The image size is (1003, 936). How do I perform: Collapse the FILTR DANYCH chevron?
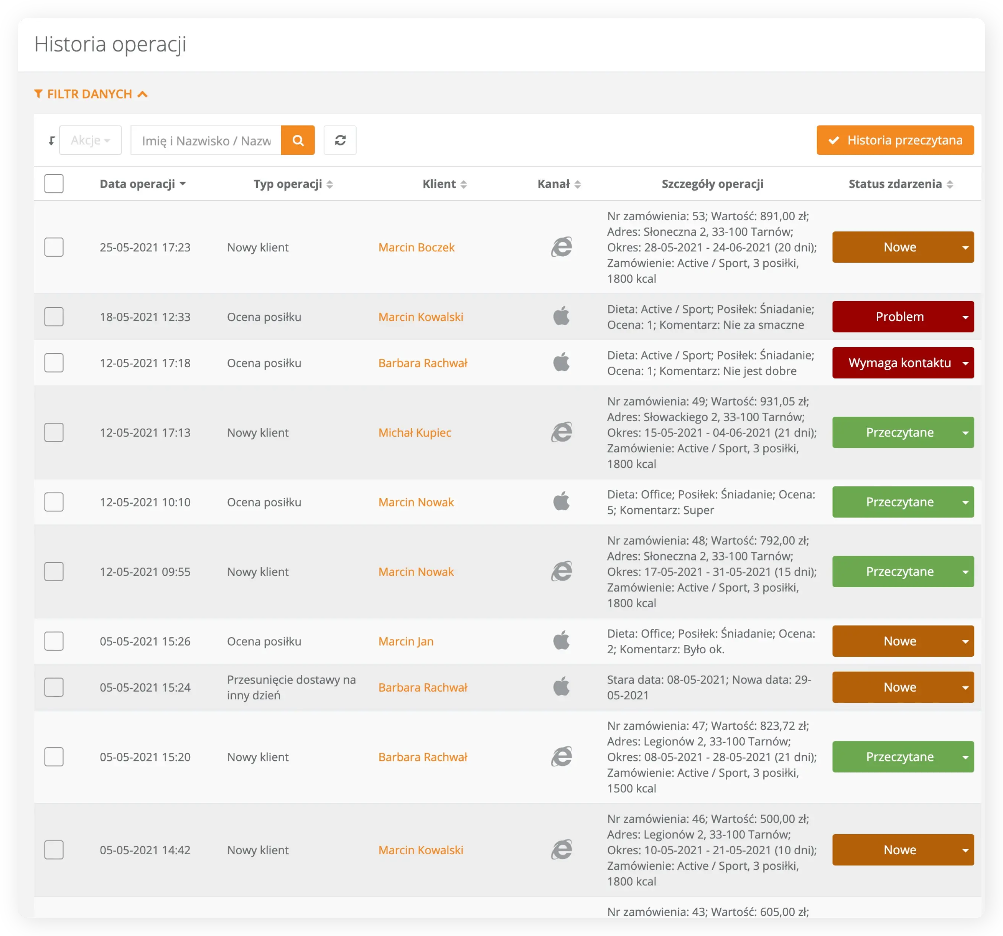click(143, 94)
